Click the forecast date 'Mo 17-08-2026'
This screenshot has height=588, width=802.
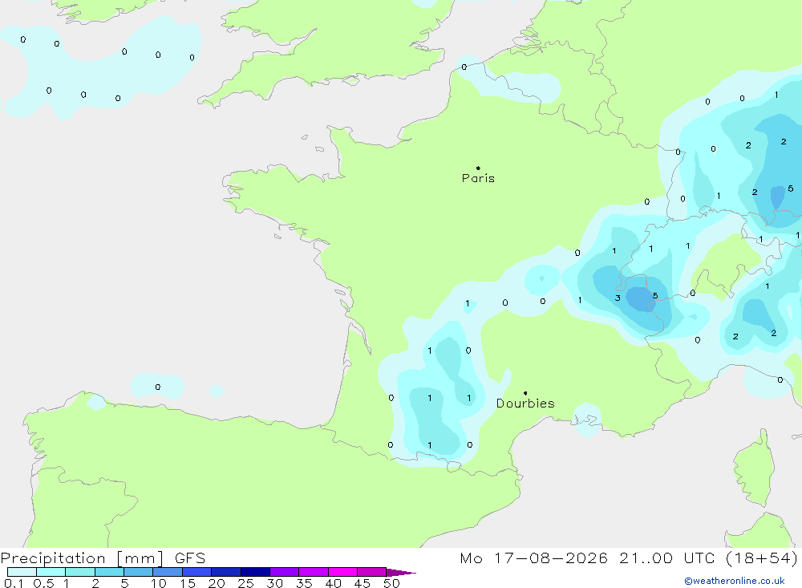pos(533,558)
